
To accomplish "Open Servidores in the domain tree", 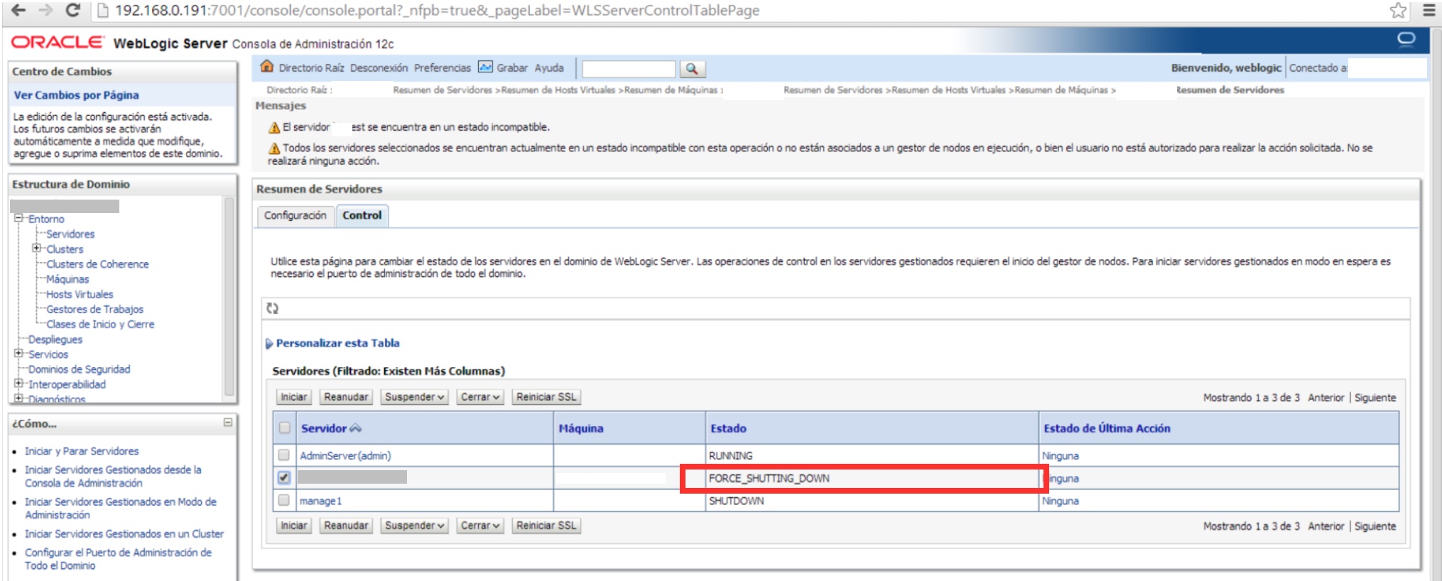I will (x=70, y=234).
